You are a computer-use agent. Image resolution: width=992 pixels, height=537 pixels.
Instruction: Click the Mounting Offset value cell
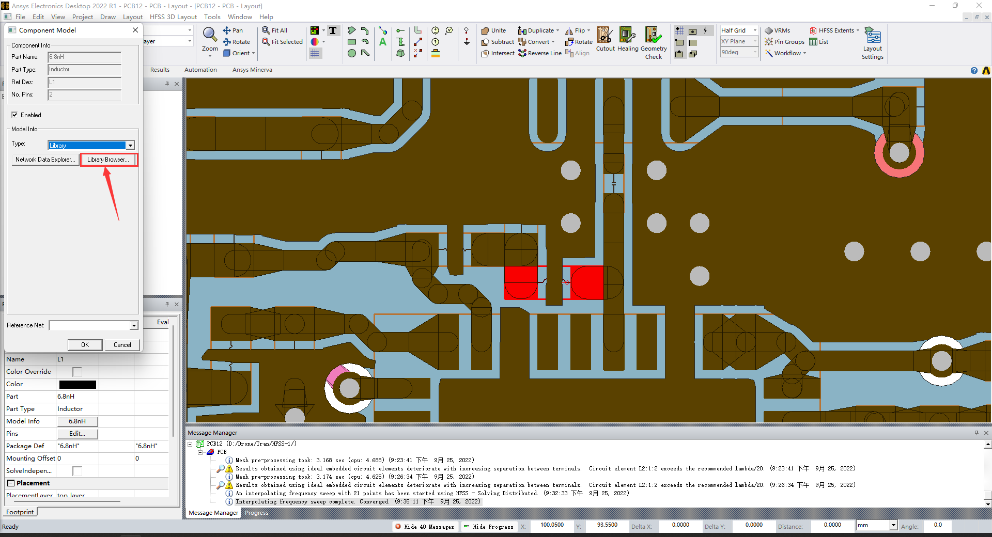77,459
